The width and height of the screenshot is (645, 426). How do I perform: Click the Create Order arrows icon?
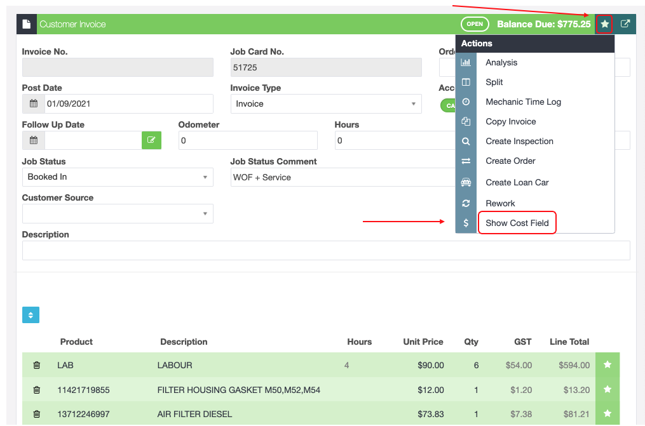466,161
